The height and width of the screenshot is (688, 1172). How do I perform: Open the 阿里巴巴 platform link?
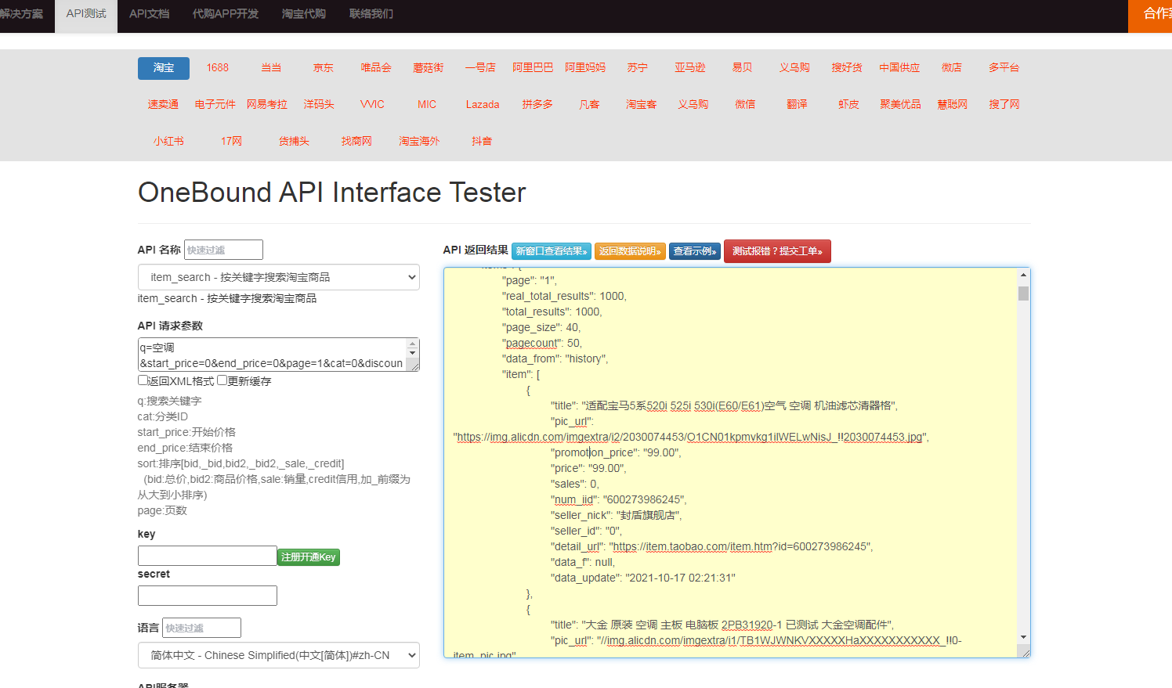(x=533, y=68)
